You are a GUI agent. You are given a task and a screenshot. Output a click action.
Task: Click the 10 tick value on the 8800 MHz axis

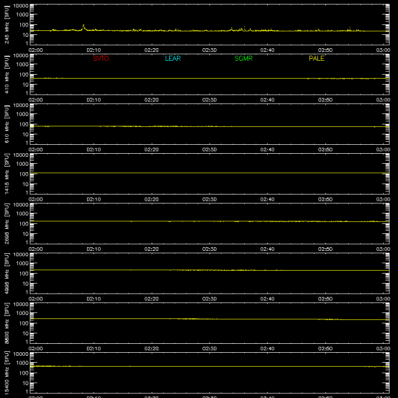pyautogui.click(x=25, y=333)
